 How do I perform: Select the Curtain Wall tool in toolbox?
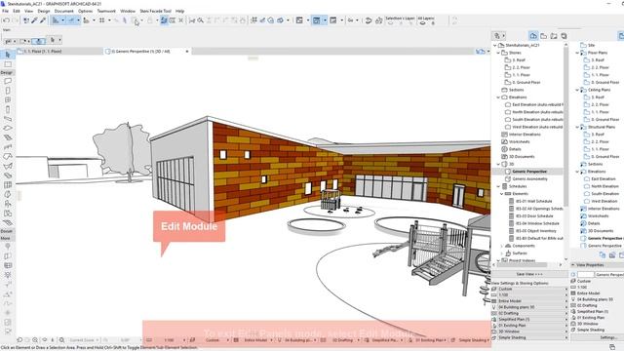[x=8, y=184]
